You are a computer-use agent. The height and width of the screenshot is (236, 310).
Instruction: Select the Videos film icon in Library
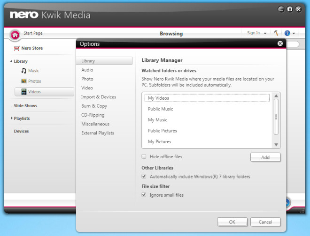(24, 92)
